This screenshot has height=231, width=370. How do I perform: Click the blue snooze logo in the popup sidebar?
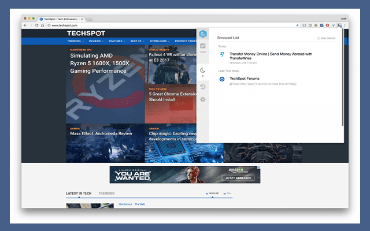point(203,34)
